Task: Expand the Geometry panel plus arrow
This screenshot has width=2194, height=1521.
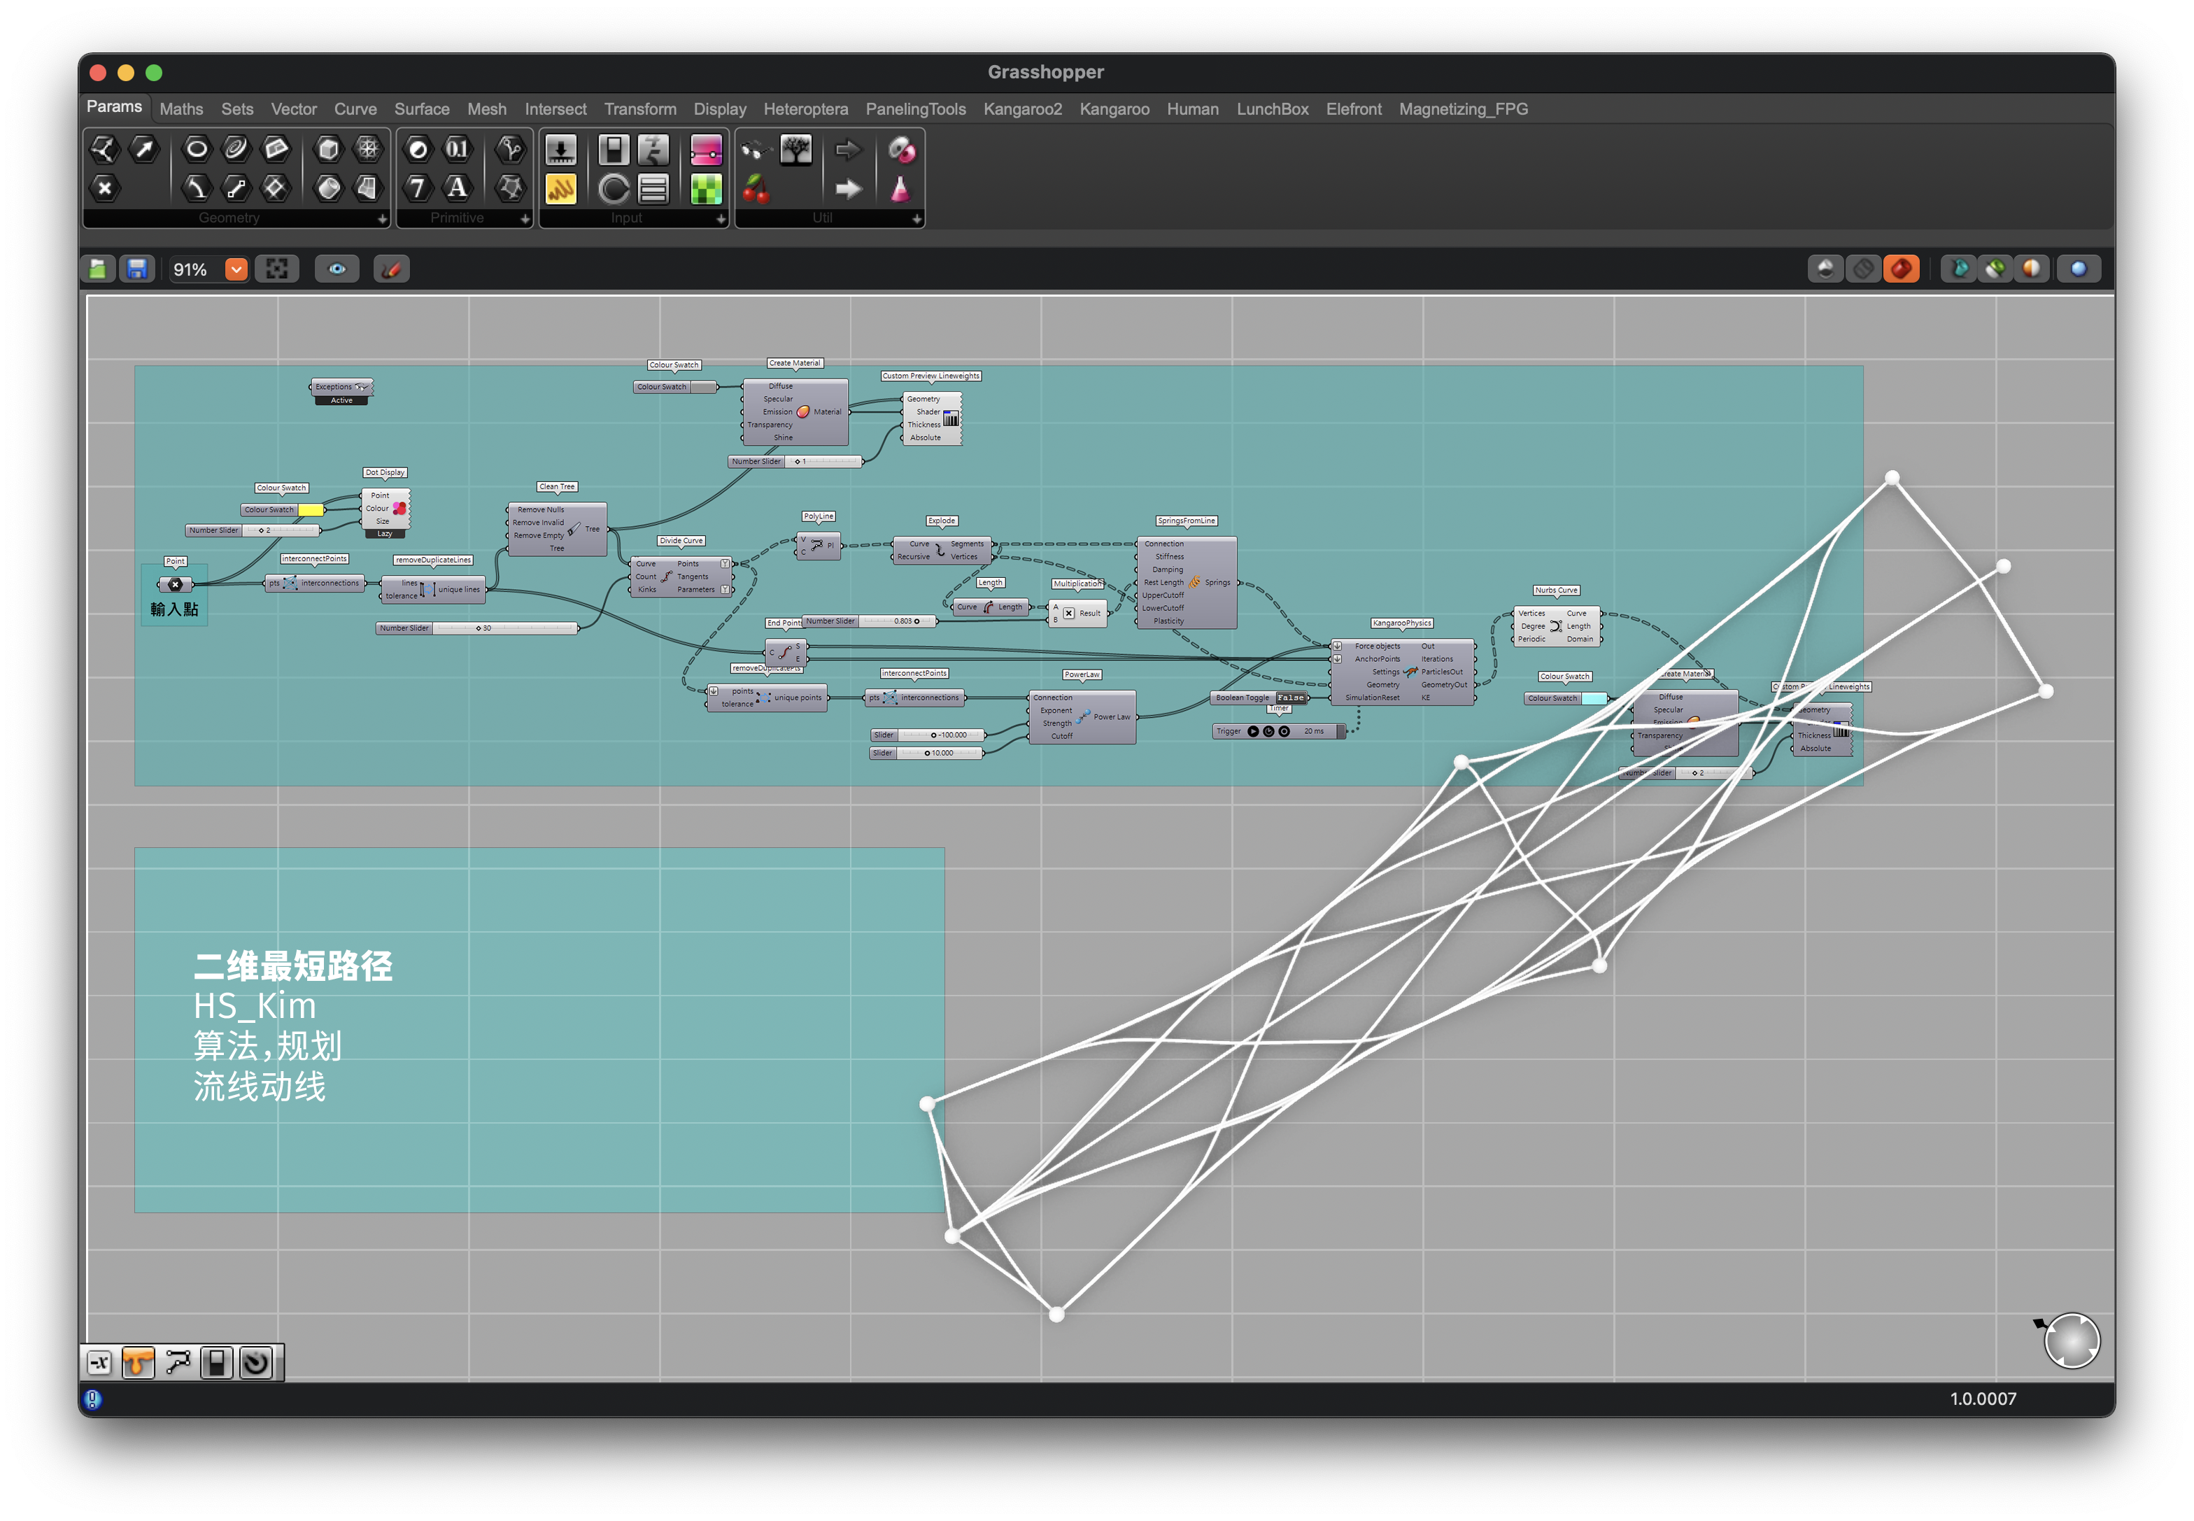Action: click(382, 219)
